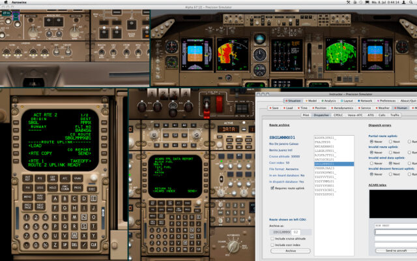Open the Weather tab

click(384, 108)
